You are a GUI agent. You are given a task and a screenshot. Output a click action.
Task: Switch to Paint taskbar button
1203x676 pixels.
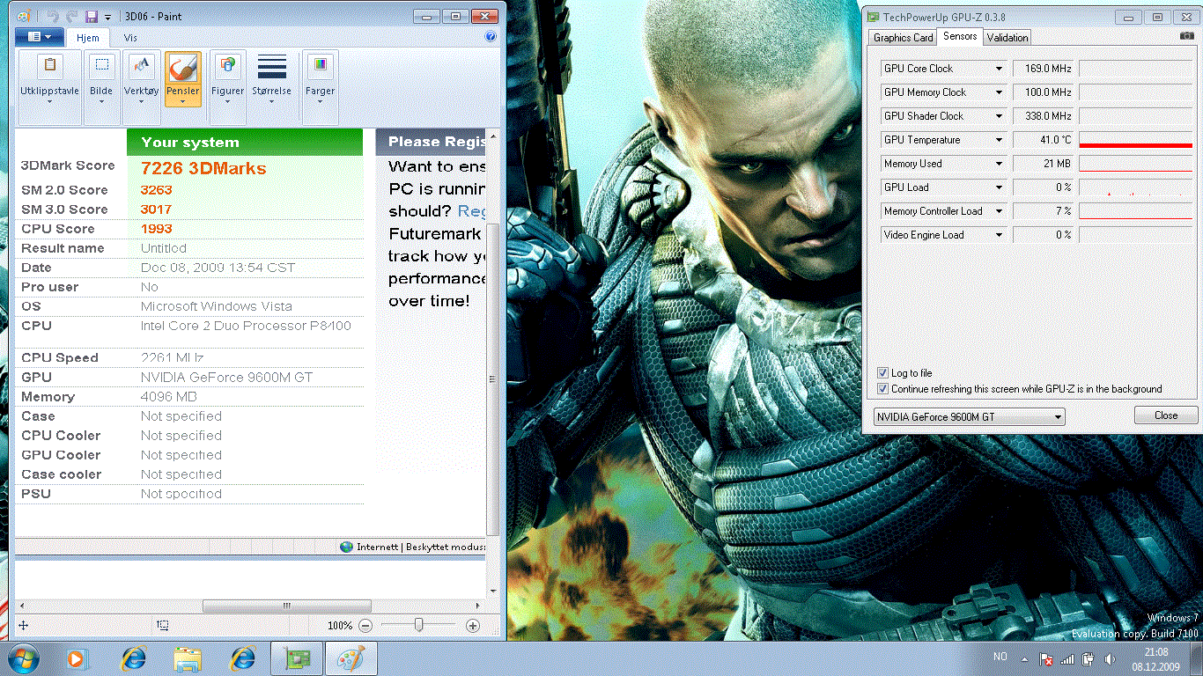[351, 658]
